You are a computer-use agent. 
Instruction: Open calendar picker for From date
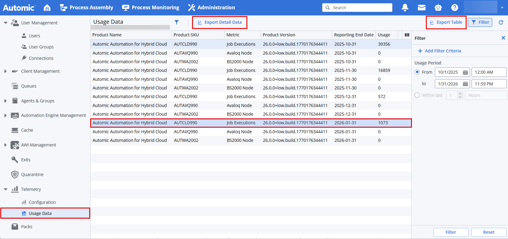click(x=465, y=72)
